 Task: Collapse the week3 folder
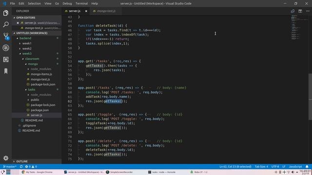click(27, 53)
